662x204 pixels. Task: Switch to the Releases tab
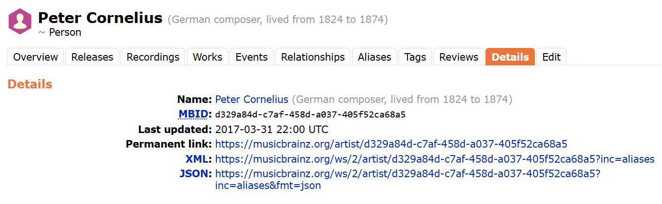[x=92, y=57]
